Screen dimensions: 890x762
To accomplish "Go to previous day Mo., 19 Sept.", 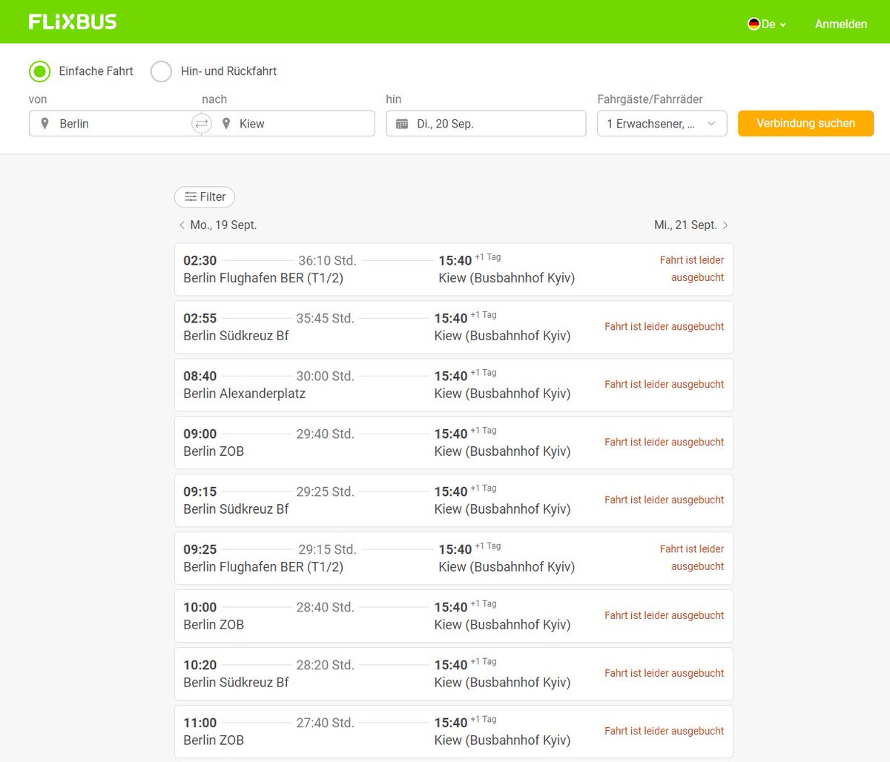I will click(218, 225).
